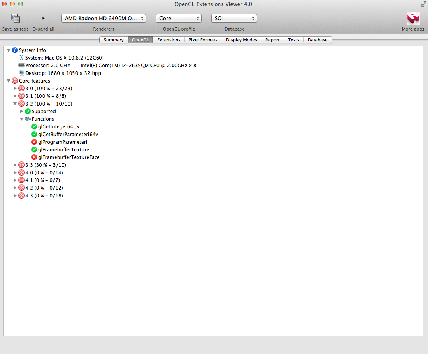Expand the 4.1 version node

15,180
